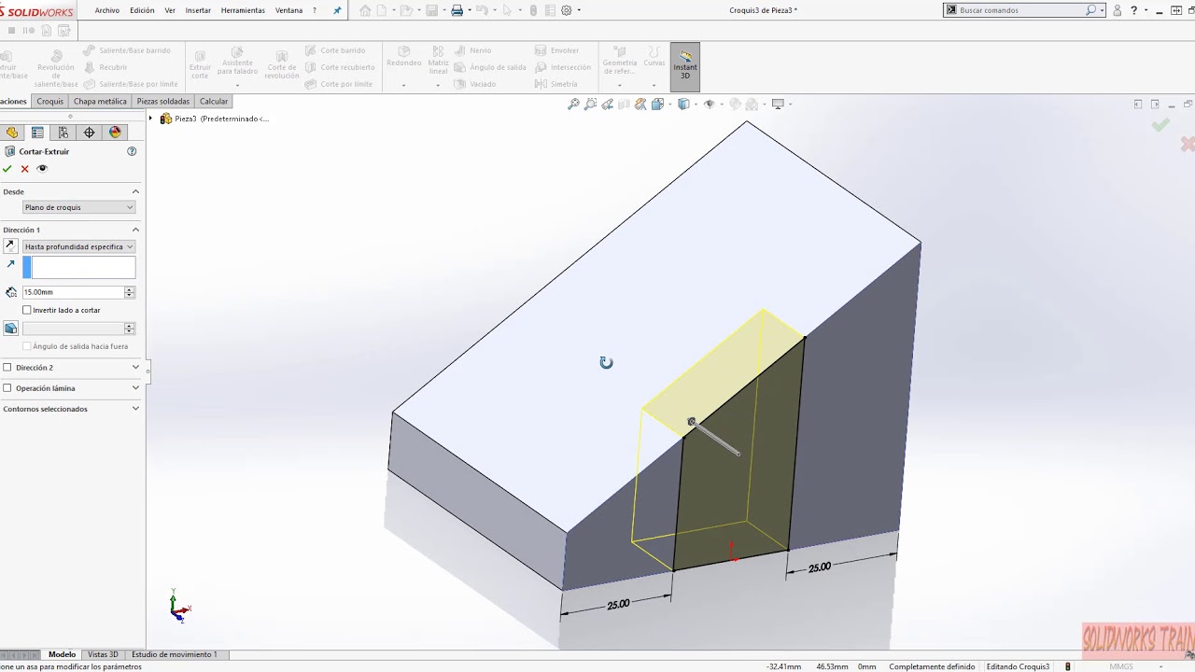Open 'Hasta profundidad especificada' end condition dropdown
Viewport: 1195px width, 672px height.
pos(79,246)
